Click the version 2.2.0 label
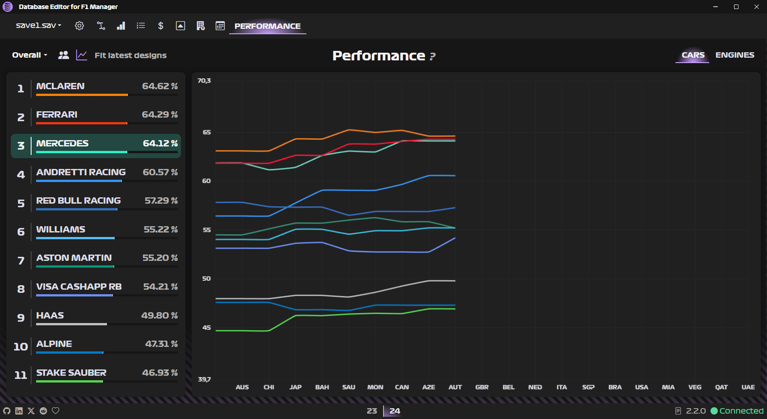767x419 pixels. click(x=696, y=411)
